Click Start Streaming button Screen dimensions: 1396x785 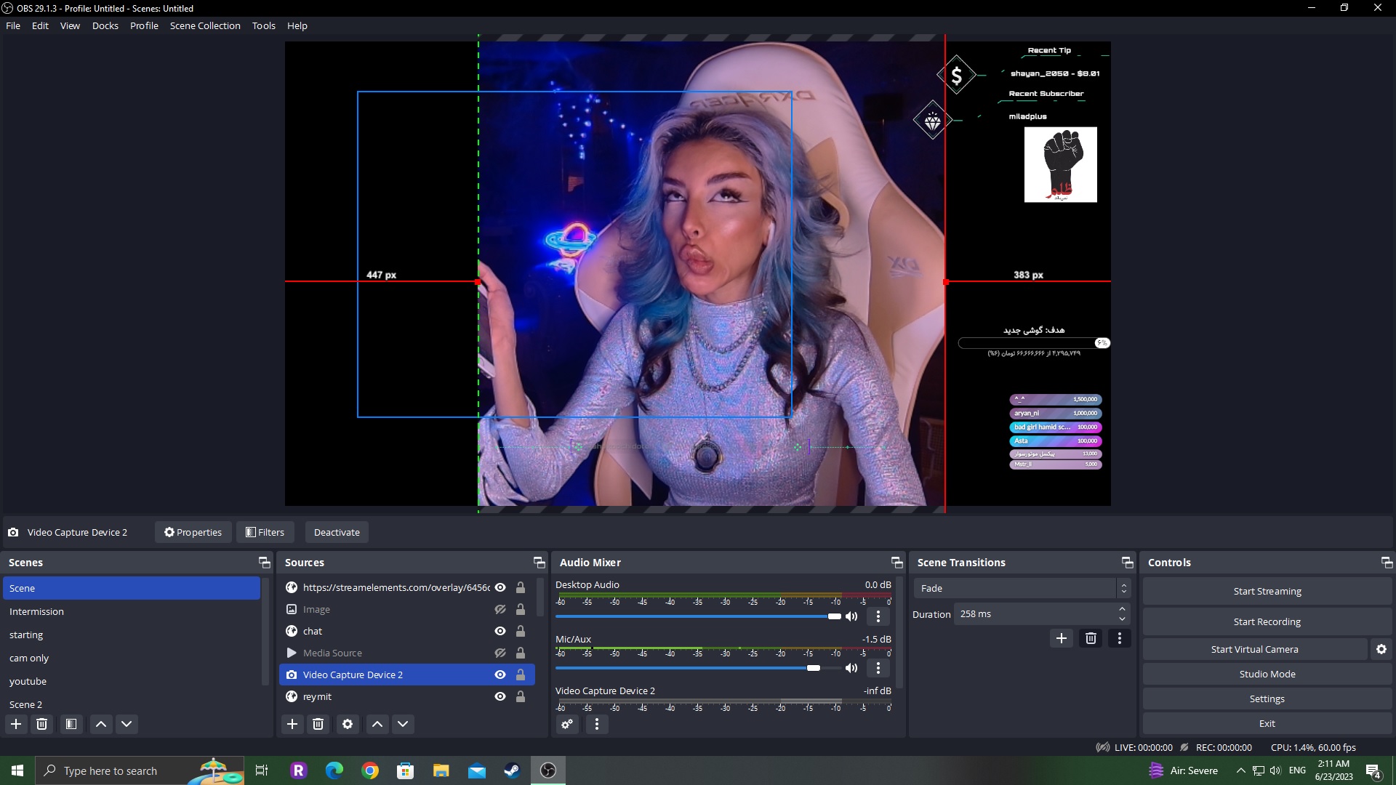pyautogui.click(x=1267, y=591)
